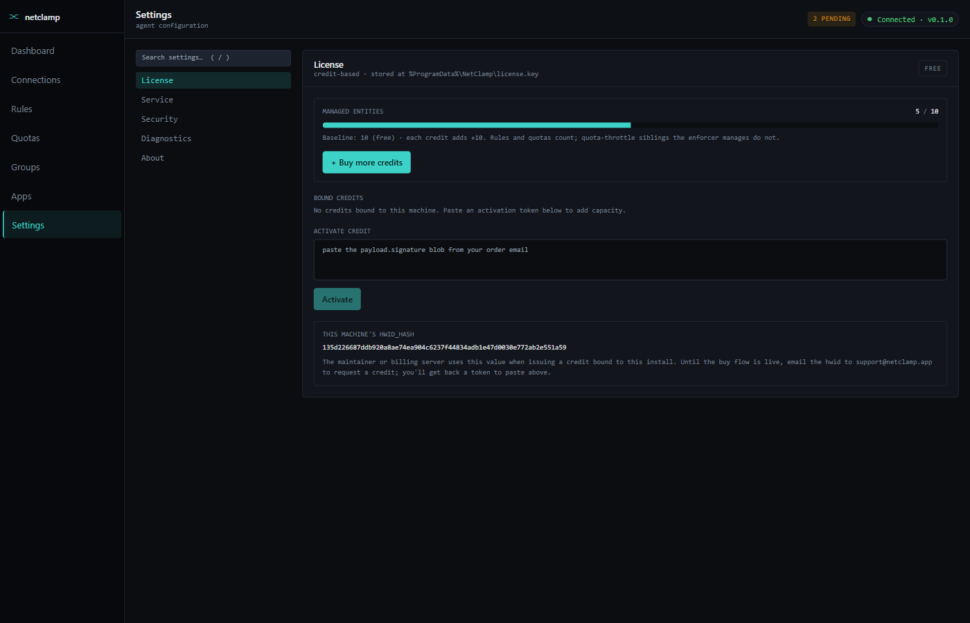970x623 pixels.
Task: Open the Dashboard page
Action: click(x=62, y=51)
